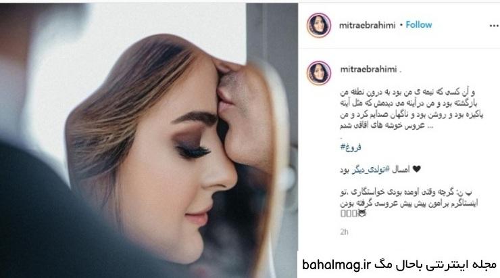Screen dimensions: 500x278
Task: Click the woman's closed eye in the photo
Action: tap(193, 152)
